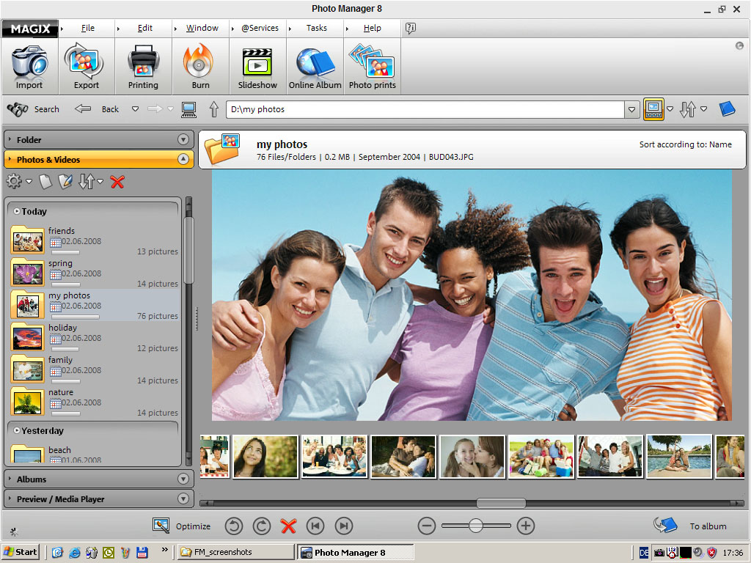The image size is (751, 563).
Task: Open the Import tool
Action: (29, 66)
